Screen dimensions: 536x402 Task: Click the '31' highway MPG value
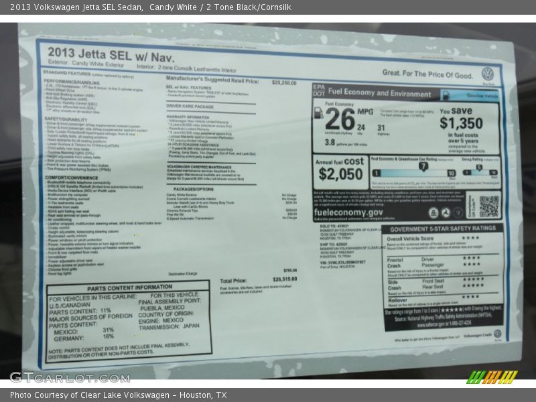tap(381, 128)
